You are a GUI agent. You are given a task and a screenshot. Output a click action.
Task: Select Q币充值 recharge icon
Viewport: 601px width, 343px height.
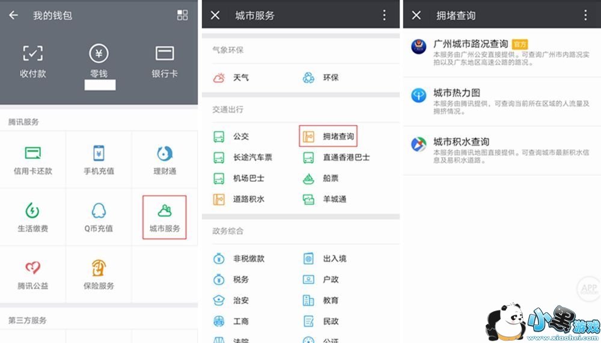point(99,217)
